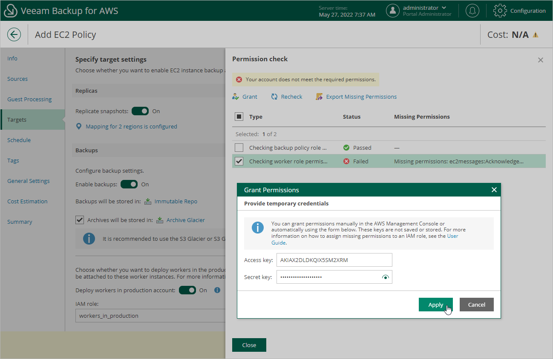The height and width of the screenshot is (359, 553).
Task: Open the Archive Glacier link
Action: coord(186,220)
